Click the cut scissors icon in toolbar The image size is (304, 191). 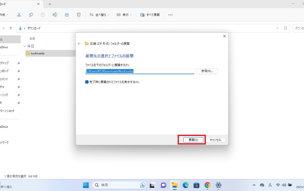coord(19,15)
